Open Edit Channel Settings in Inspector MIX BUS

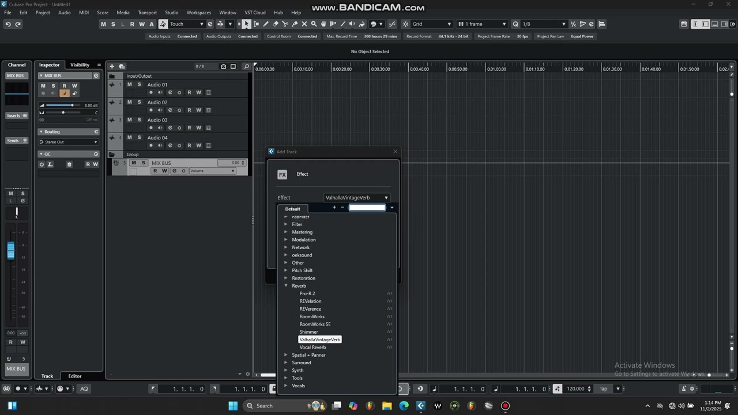(96, 76)
